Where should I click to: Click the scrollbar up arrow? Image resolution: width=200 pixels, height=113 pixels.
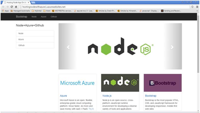click(x=198, y=14)
